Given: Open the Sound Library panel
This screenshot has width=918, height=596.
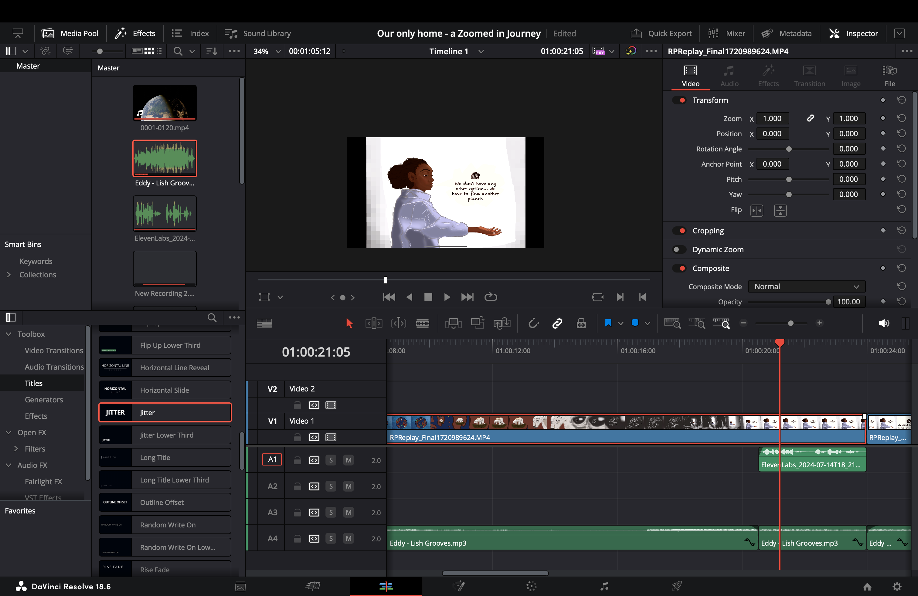Looking at the screenshot, I should pos(258,34).
